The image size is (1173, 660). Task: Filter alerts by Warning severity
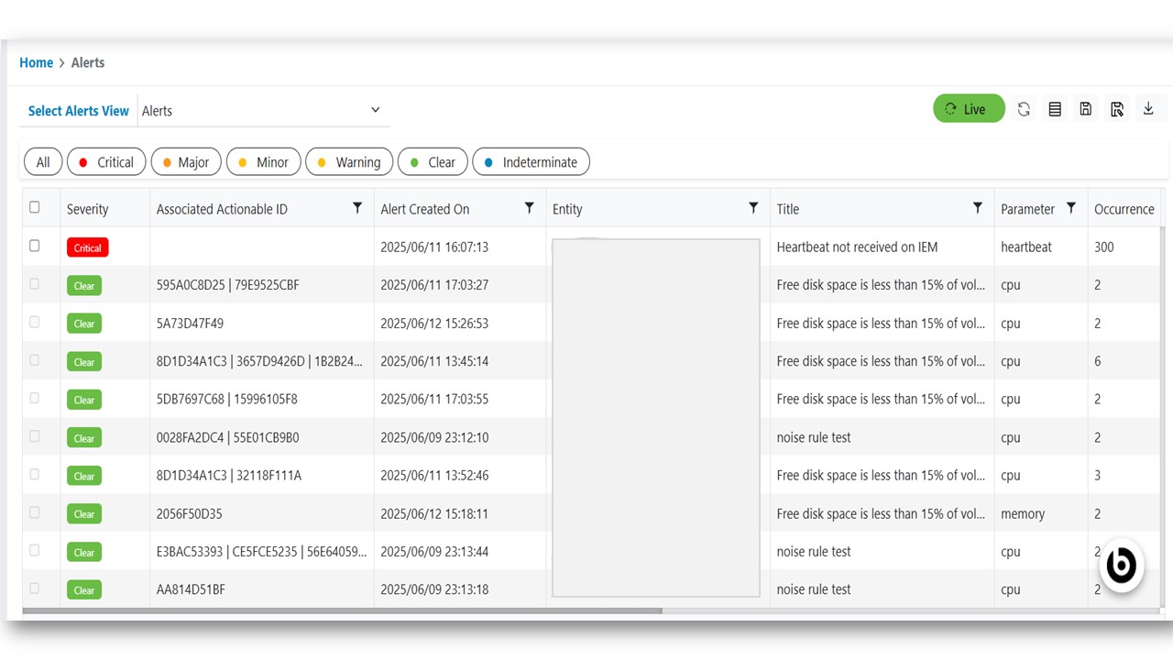(x=349, y=162)
